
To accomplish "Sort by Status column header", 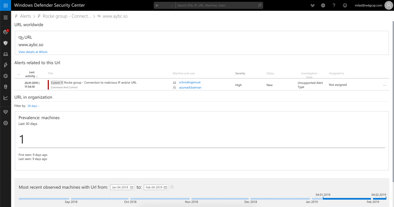I will click(270, 74).
